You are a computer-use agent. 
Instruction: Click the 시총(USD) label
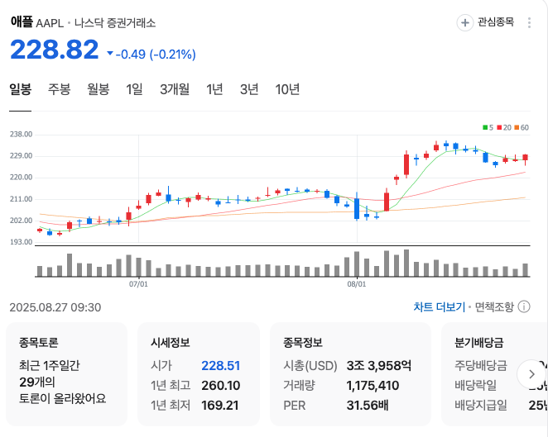pos(310,365)
